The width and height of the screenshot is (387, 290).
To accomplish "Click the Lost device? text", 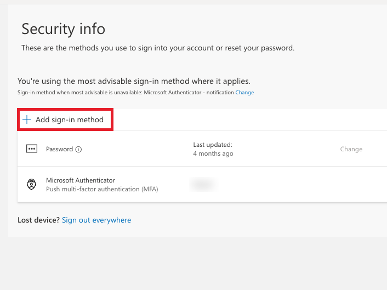I will tap(38, 220).
